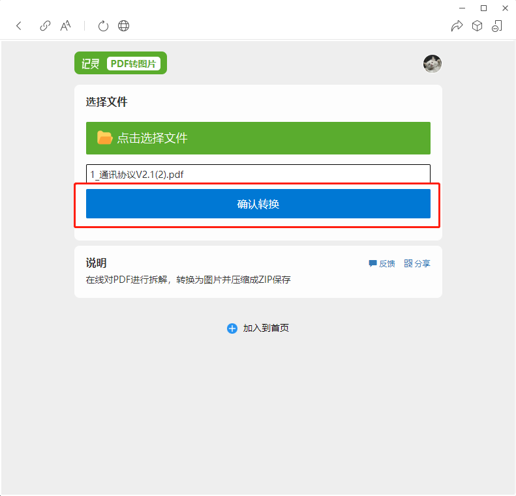Click the 分享 share link
This screenshot has height=496, width=516.
[417, 263]
